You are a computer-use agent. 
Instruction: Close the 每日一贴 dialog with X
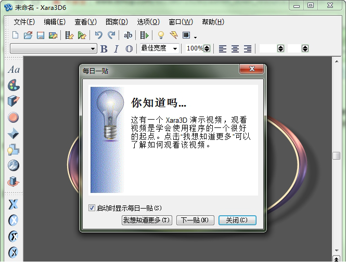click(251, 69)
